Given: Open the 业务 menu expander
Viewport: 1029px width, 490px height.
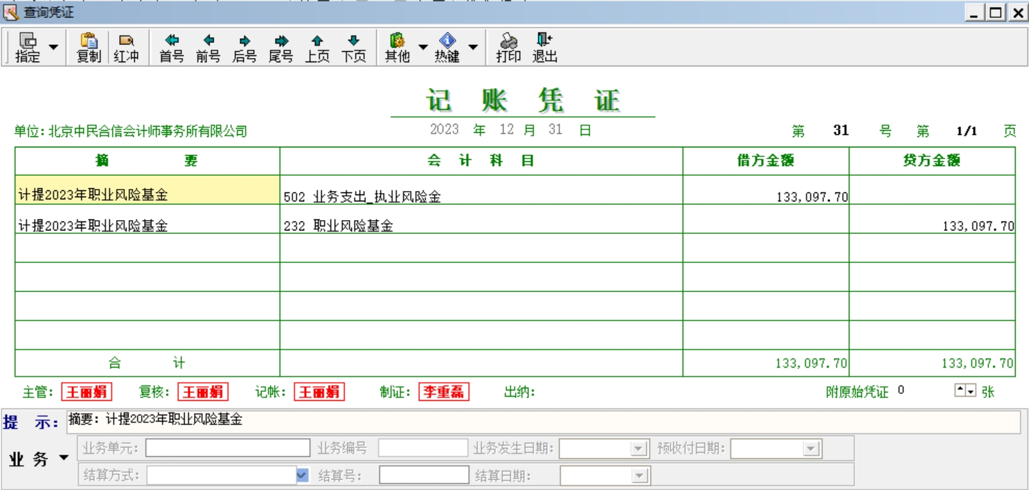Looking at the screenshot, I should (x=64, y=458).
